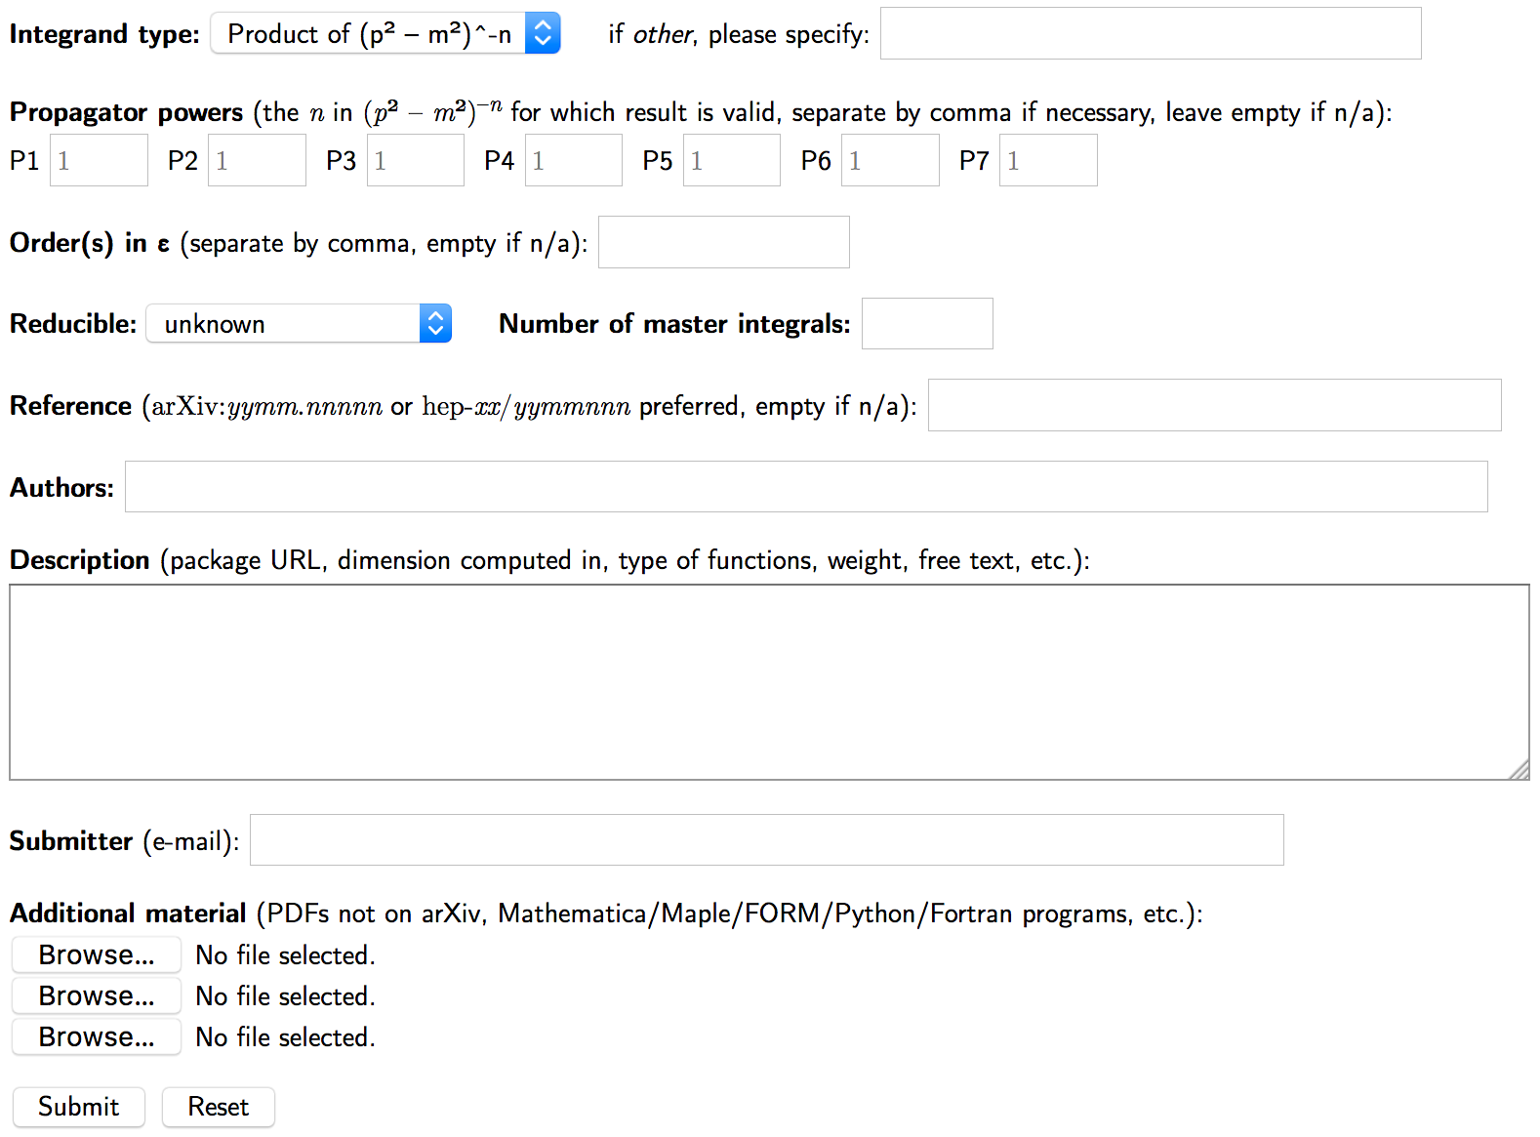Click into the P4 power field
1540x1137 pixels.
pyautogui.click(x=573, y=161)
